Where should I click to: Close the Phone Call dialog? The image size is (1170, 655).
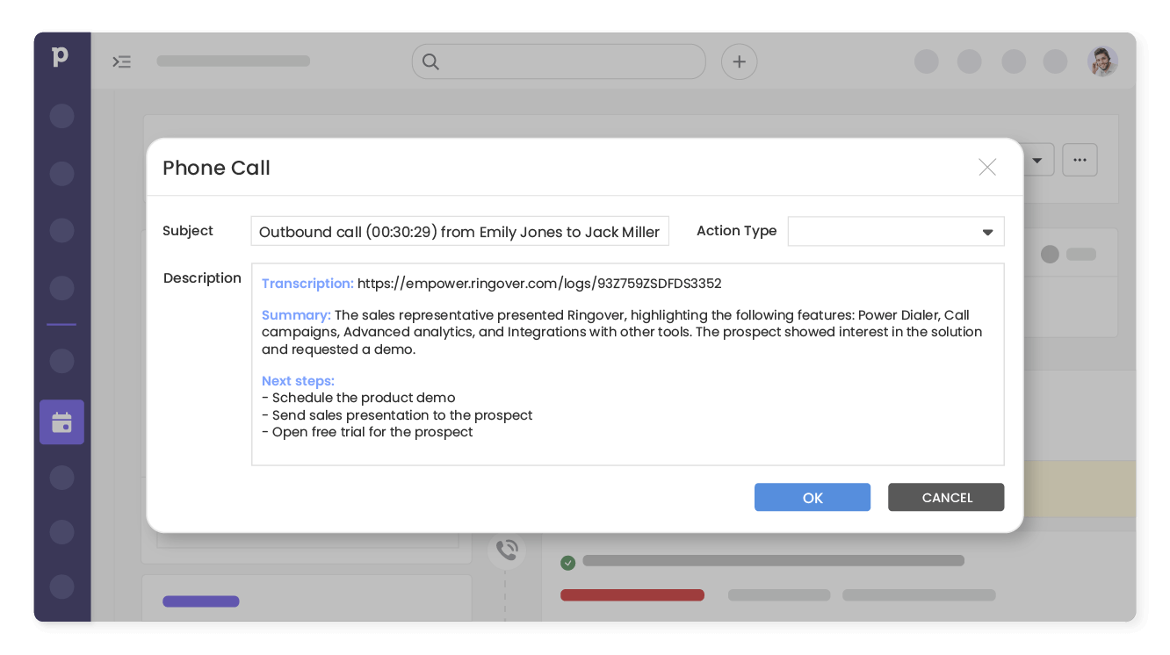coord(987,168)
